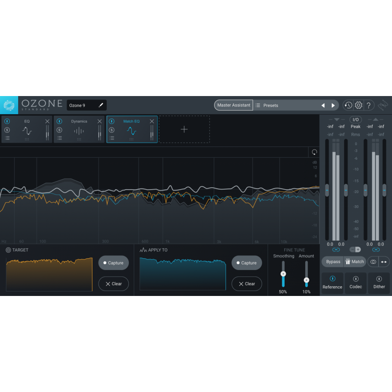The height and width of the screenshot is (392, 392).
Task: Remove the Dynamics module with its X
Action: 99,121
